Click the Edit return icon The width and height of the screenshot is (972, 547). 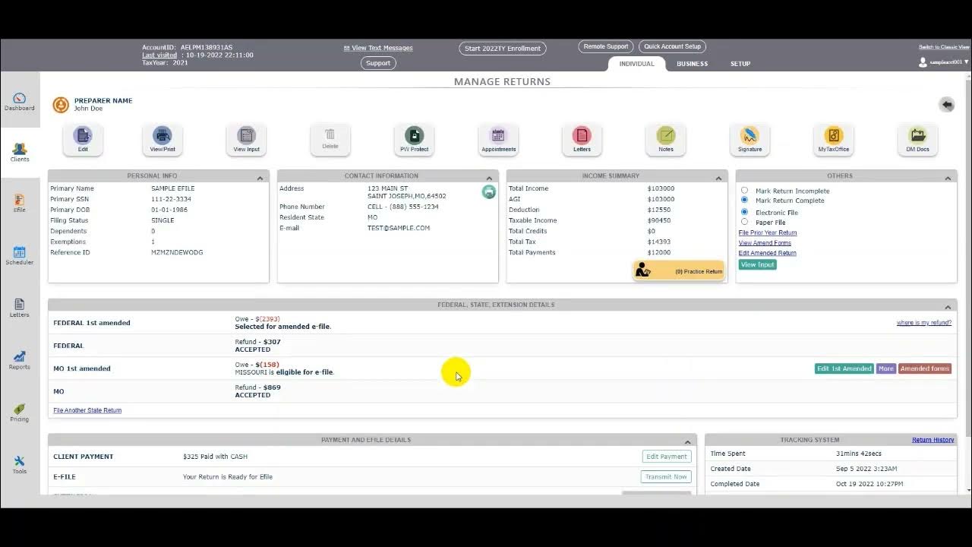click(x=83, y=139)
